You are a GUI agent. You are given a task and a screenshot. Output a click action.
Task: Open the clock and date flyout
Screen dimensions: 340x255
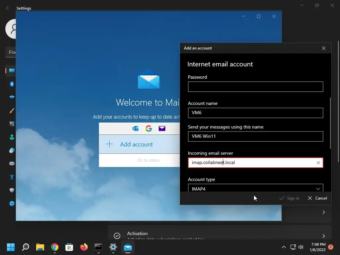[x=318, y=247]
